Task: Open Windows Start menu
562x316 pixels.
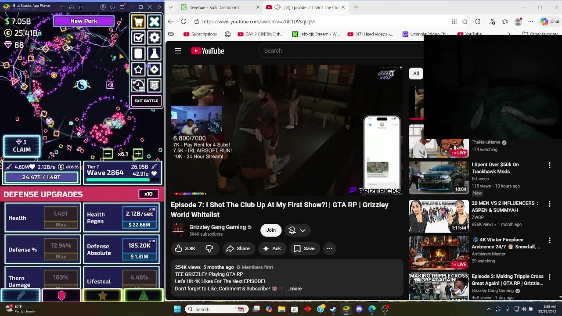Action: (177, 309)
